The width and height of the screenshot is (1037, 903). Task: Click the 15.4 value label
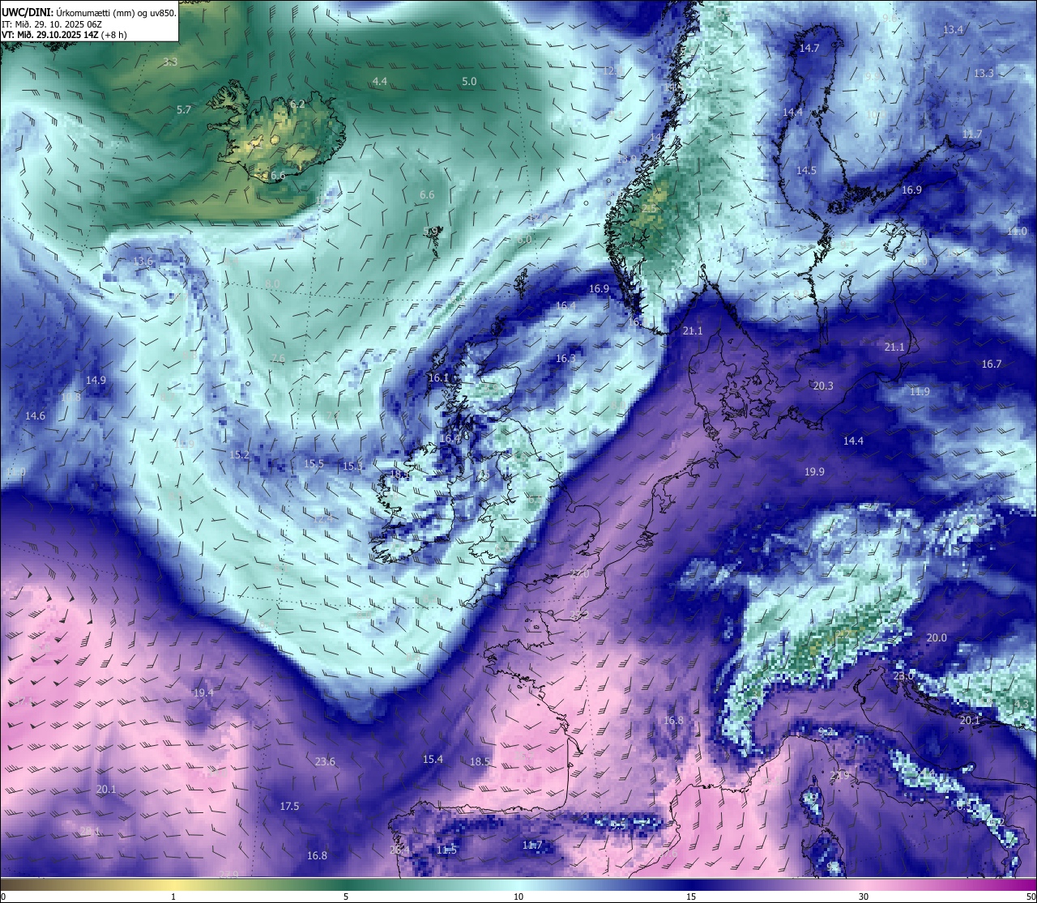pos(433,759)
